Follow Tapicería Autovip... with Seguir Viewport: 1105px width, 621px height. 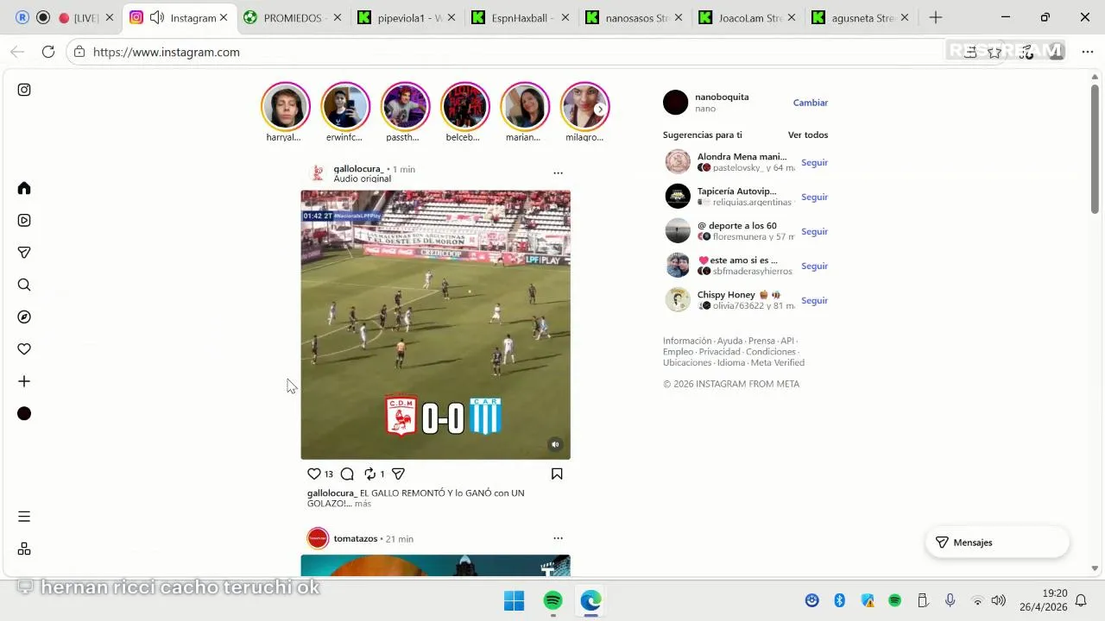pyautogui.click(x=814, y=197)
